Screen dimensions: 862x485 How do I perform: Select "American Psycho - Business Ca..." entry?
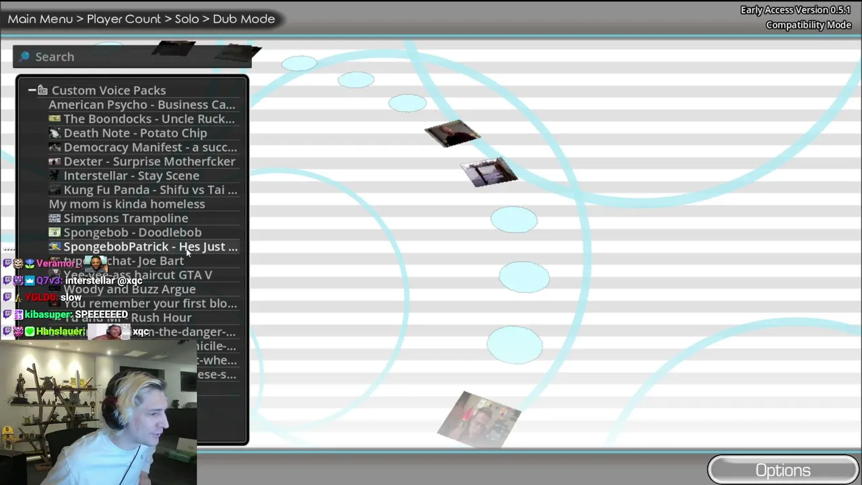point(142,105)
